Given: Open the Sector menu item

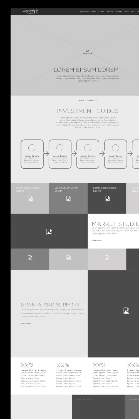Looking at the screenshot, I should point(93,12).
